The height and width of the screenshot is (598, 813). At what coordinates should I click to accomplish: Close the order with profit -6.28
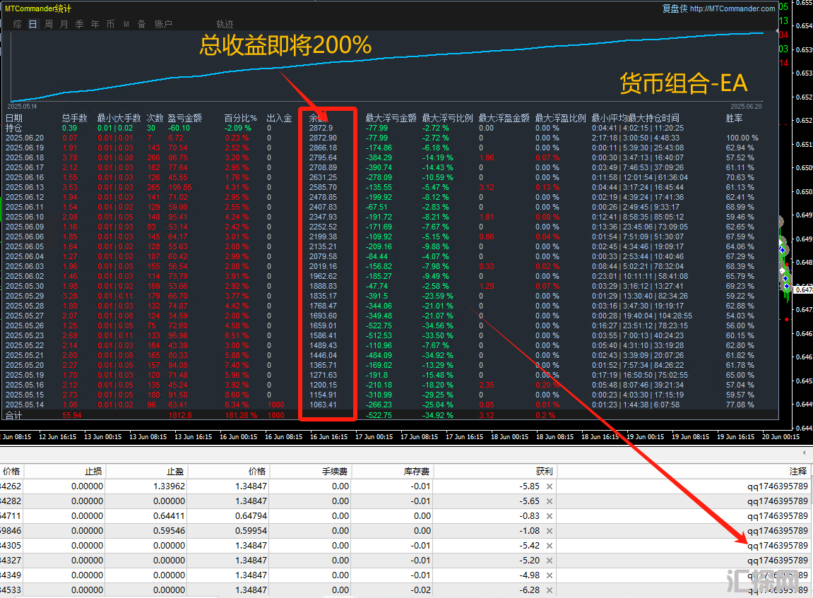coord(549,590)
